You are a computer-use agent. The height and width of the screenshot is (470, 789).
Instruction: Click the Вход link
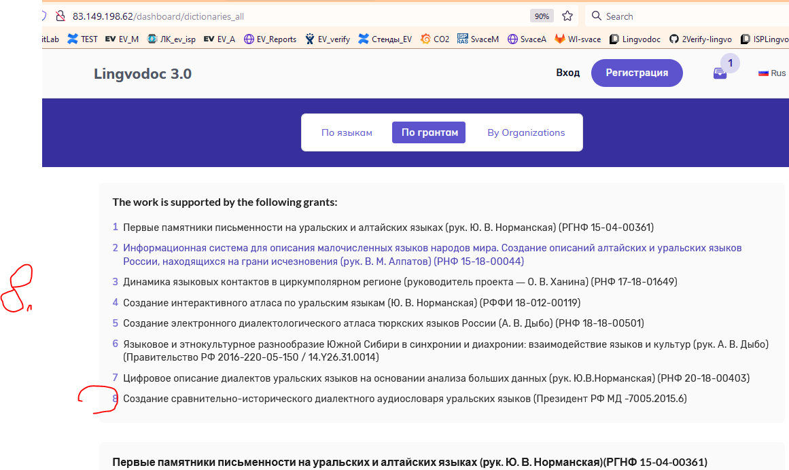[568, 72]
